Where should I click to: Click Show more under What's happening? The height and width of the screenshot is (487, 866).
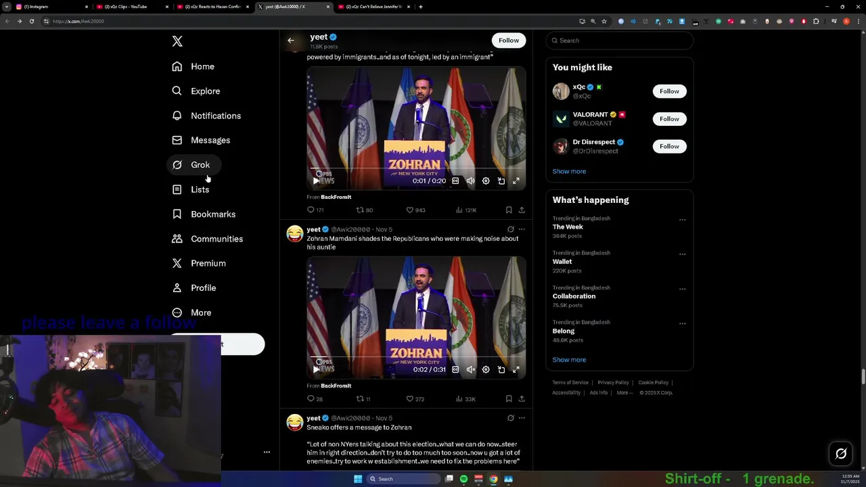pyautogui.click(x=569, y=360)
